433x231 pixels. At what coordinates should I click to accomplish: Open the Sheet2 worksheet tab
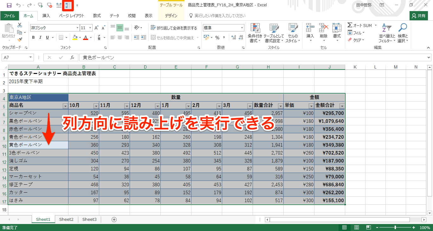click(x=66, y=219)
